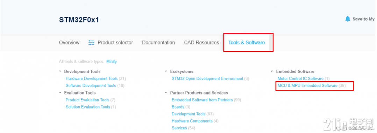
Task: Click the Product selector sliders icon
Action: [91, 43]
